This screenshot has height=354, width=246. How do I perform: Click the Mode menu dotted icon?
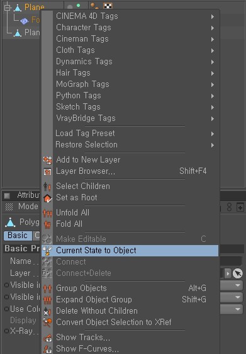click(x=9, y=207)
